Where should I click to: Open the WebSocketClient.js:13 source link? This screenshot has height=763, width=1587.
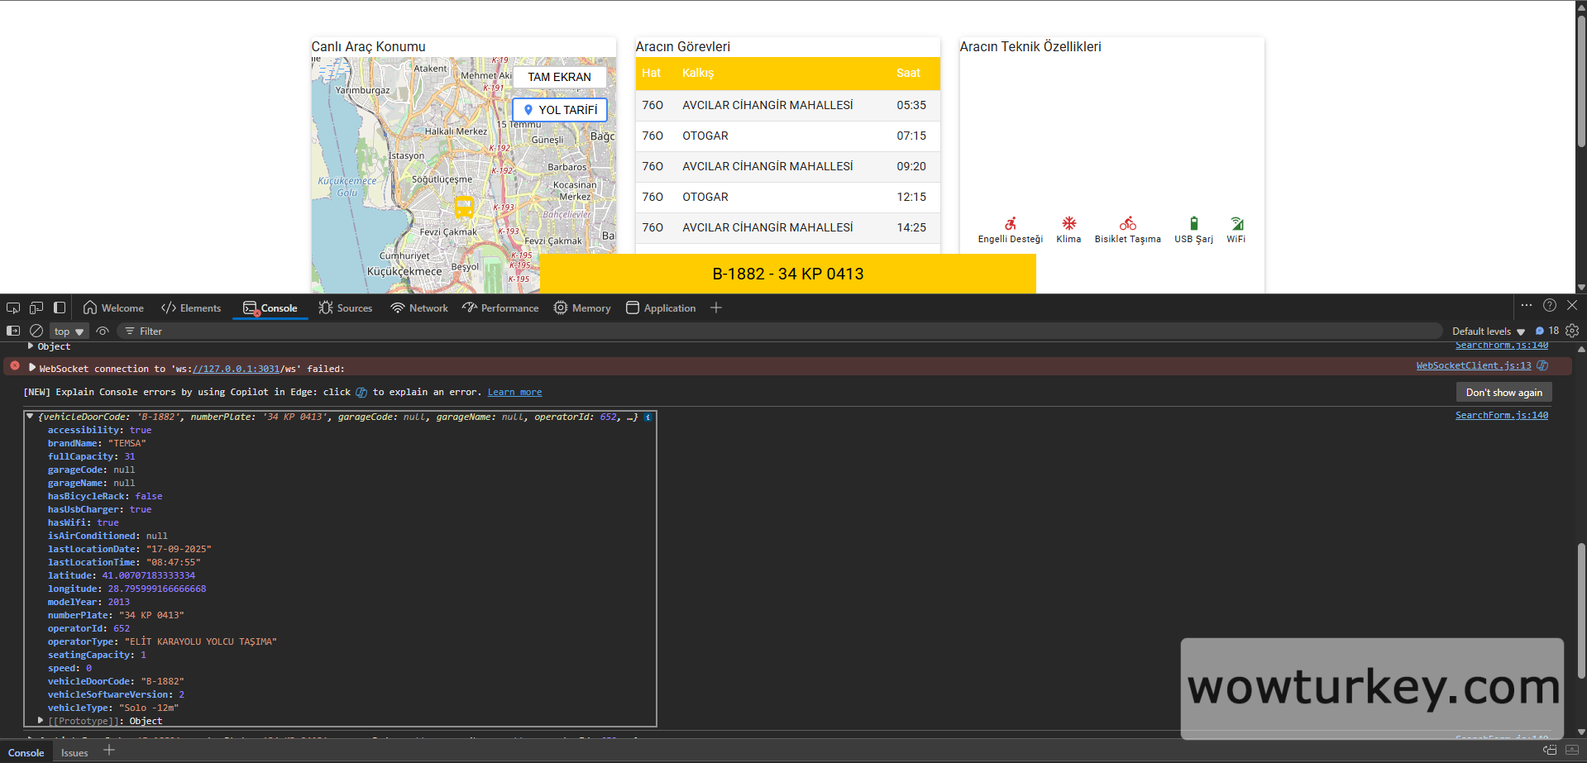point(1473,365)
